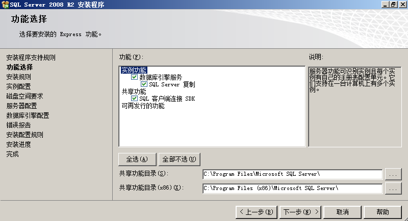
Task: Toggle SQL 客户端连接 SDK checkbox
Action: (x=134, y=99)
